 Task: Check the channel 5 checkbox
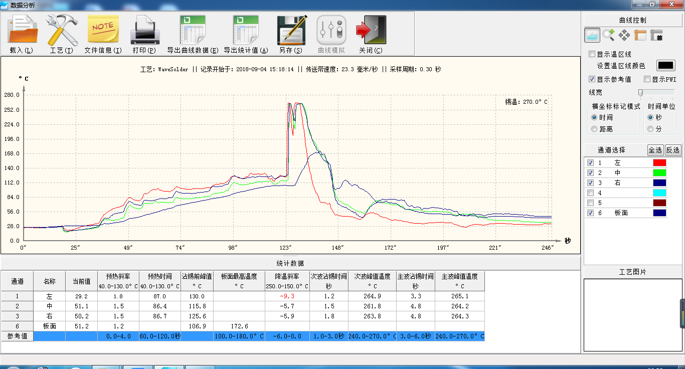[x=590, y=203]
